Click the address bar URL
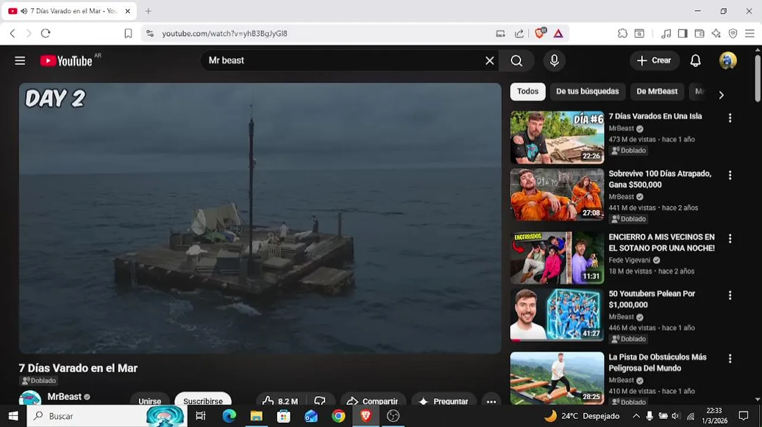Screen dimensions: 762x427 coord(224,34)
